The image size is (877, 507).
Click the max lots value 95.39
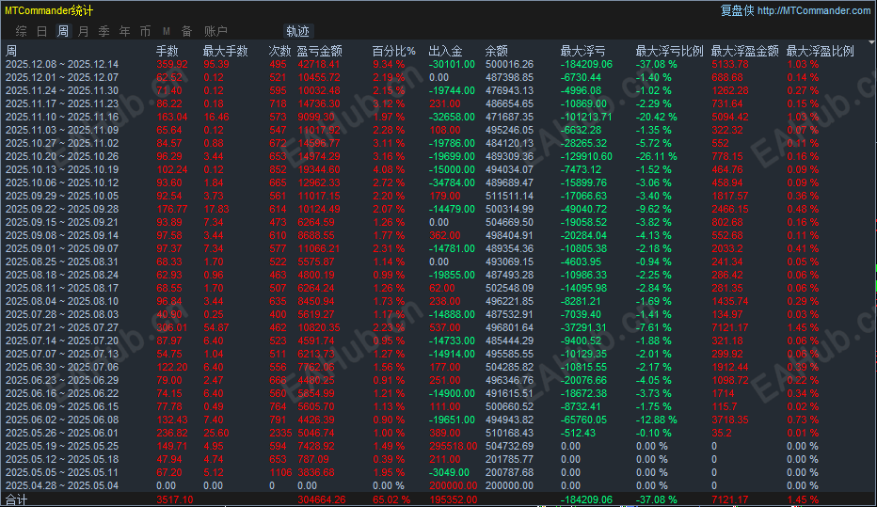215,64
